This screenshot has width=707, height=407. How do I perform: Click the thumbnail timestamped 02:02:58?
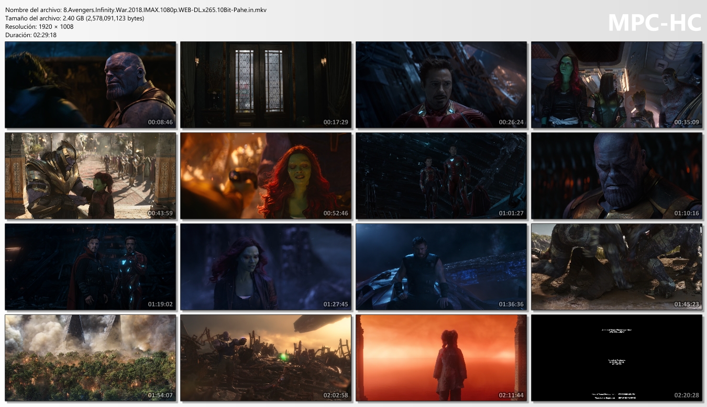click(x=266, y=358)
